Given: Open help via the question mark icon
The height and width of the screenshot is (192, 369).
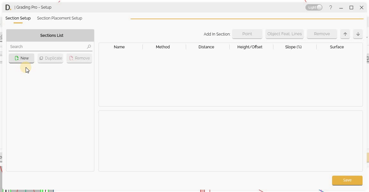Looking at the screenshot, I should (x=330, y=7).
